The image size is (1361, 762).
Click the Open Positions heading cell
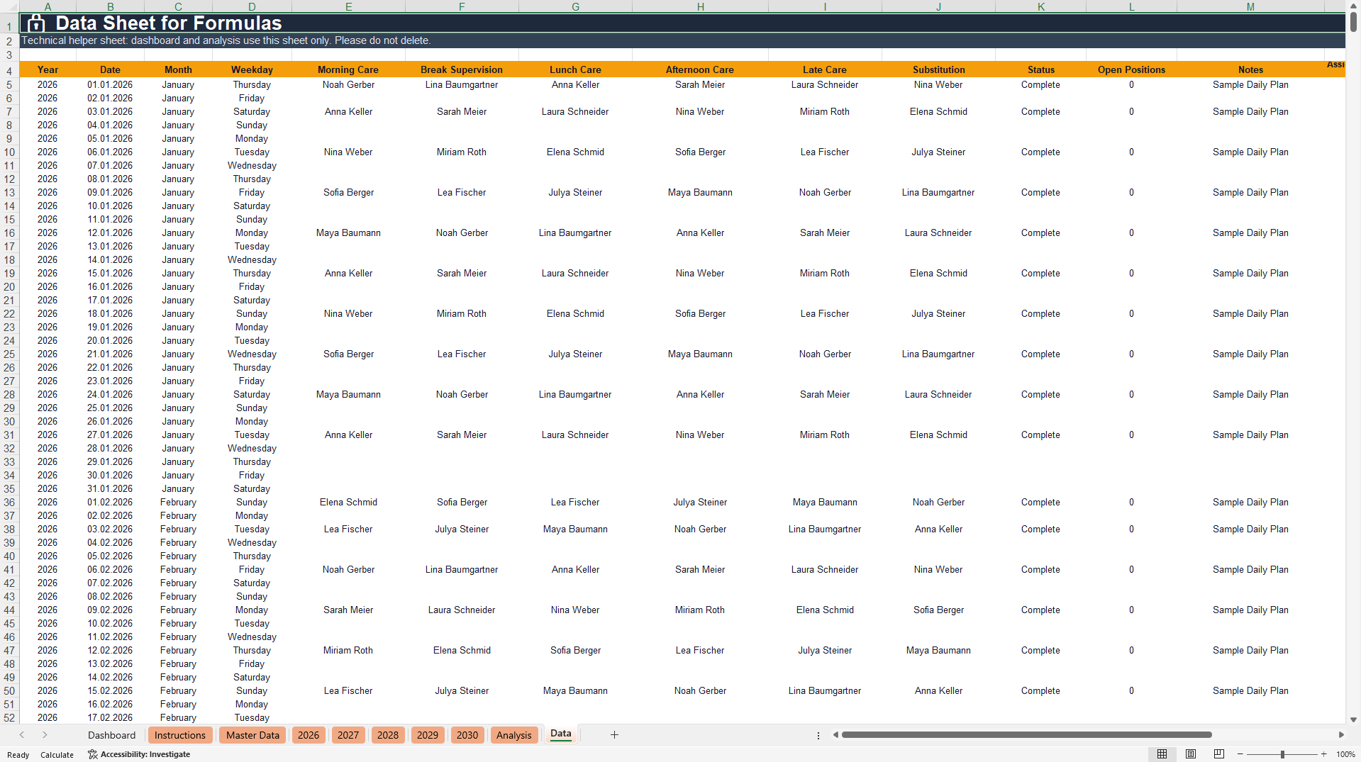click(x=1131, y=69)
